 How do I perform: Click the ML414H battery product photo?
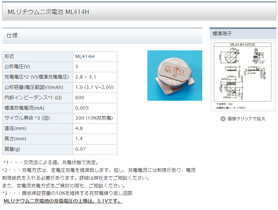[x=175, y=76]
